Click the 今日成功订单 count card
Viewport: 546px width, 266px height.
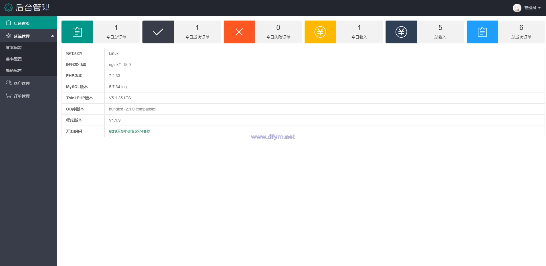[x=197, y=32]
